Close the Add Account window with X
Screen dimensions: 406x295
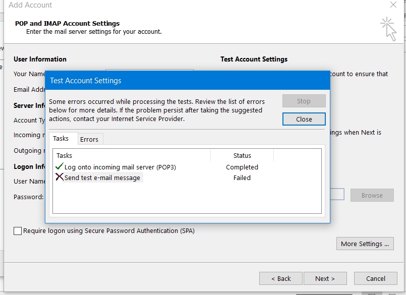393,5
